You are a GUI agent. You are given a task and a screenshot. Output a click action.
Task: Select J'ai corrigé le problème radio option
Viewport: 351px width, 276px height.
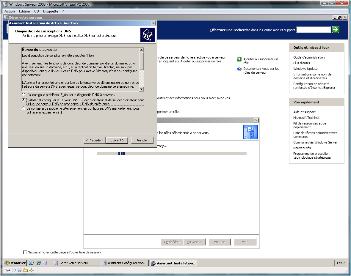[x=23, y=94]
